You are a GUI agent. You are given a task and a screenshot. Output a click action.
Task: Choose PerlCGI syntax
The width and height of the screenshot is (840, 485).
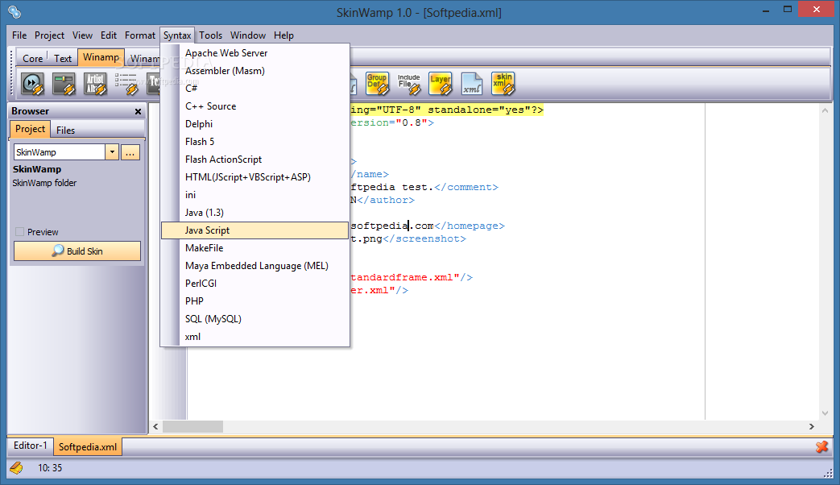click(255, 283)
